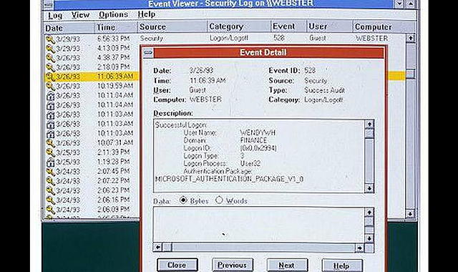Click the User column header
This screenshot has width=458, height=272.
tap(329, 26)
